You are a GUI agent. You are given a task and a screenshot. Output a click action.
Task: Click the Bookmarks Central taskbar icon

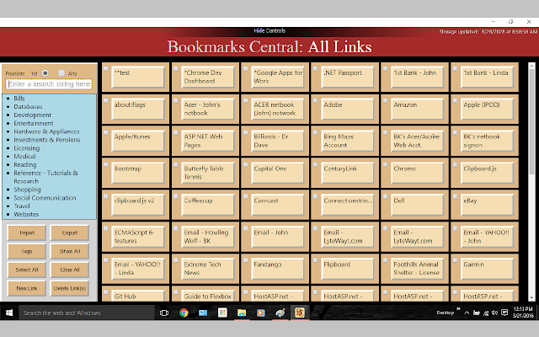pyautogui.click(x=300, y=313)
